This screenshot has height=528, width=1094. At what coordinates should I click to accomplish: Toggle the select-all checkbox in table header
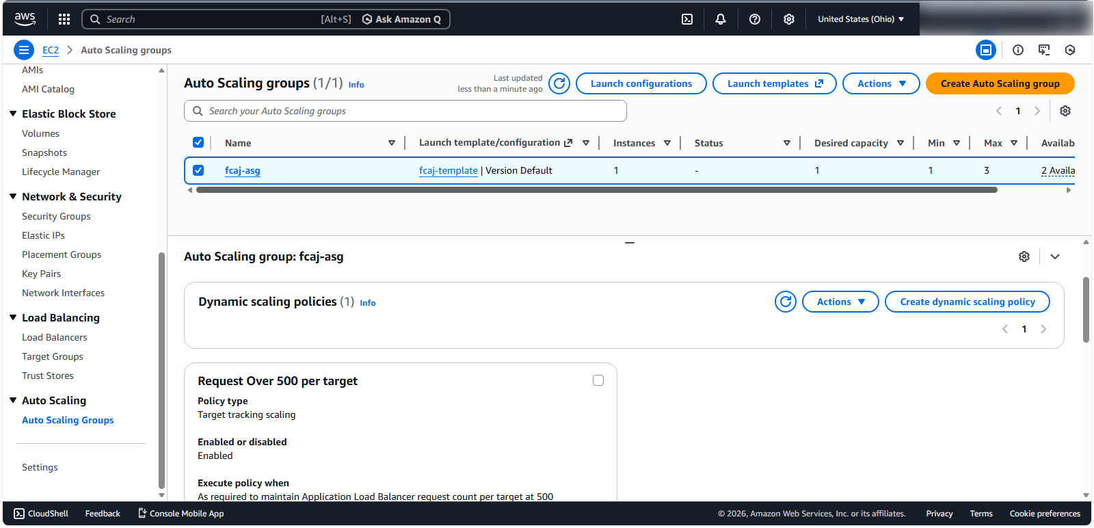point(198,142)
